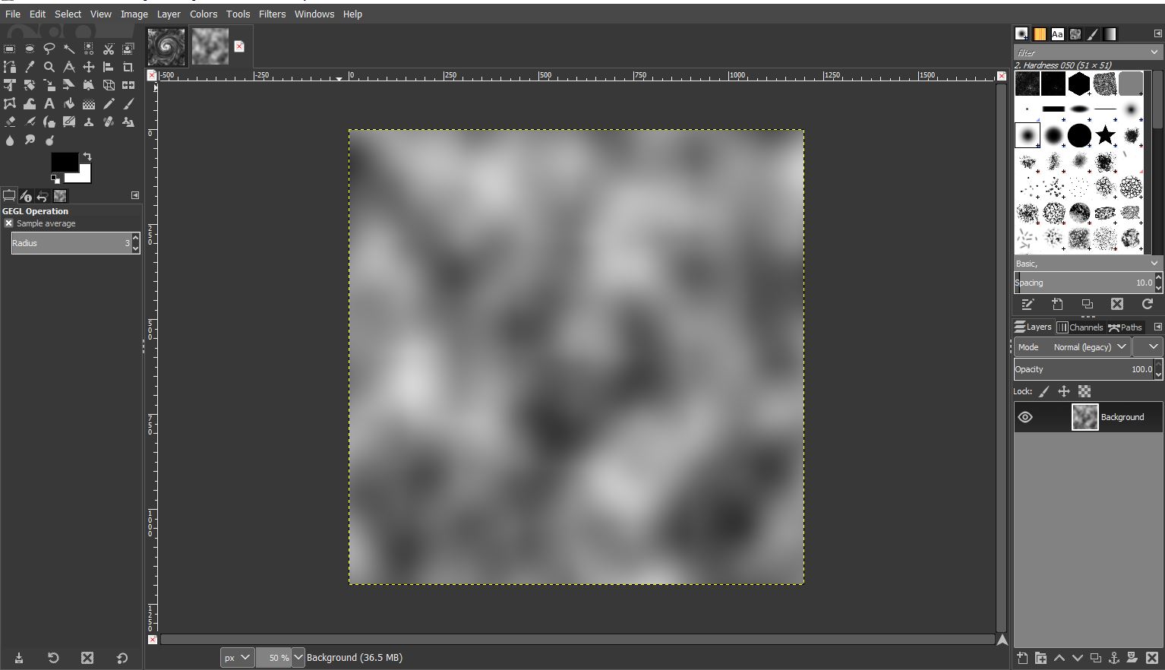Image resolution: width=1165 pixels, height=670 pixels.
Task: Select the Text tool
Action: pos(49,103)
